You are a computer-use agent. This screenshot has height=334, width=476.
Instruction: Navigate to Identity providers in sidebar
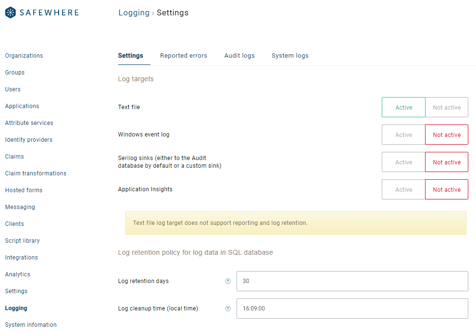coord(29,140)
